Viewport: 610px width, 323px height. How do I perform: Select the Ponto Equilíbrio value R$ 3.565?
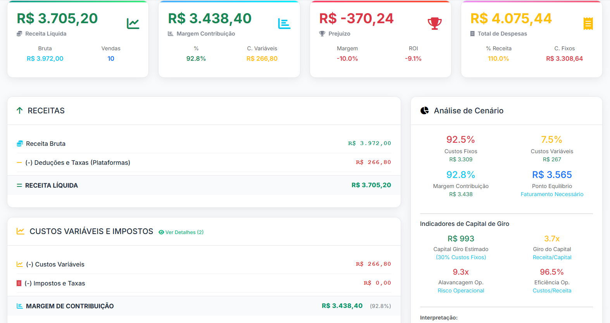click(x=552, y=175)
